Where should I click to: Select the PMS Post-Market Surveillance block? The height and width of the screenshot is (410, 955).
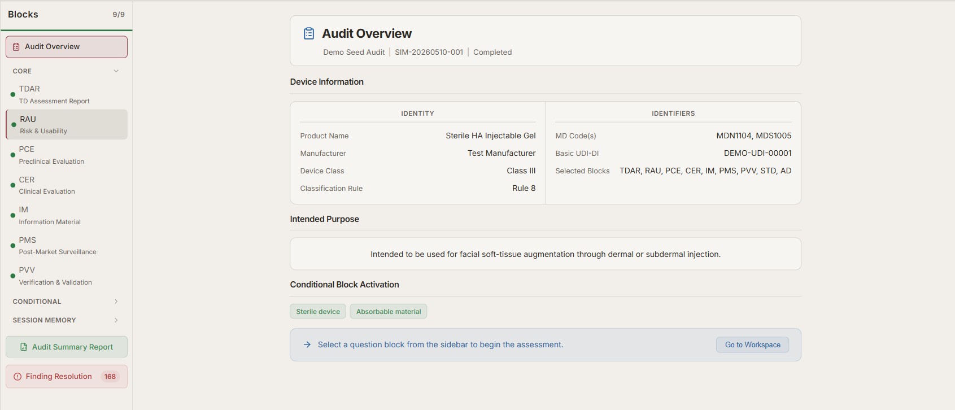67,246
